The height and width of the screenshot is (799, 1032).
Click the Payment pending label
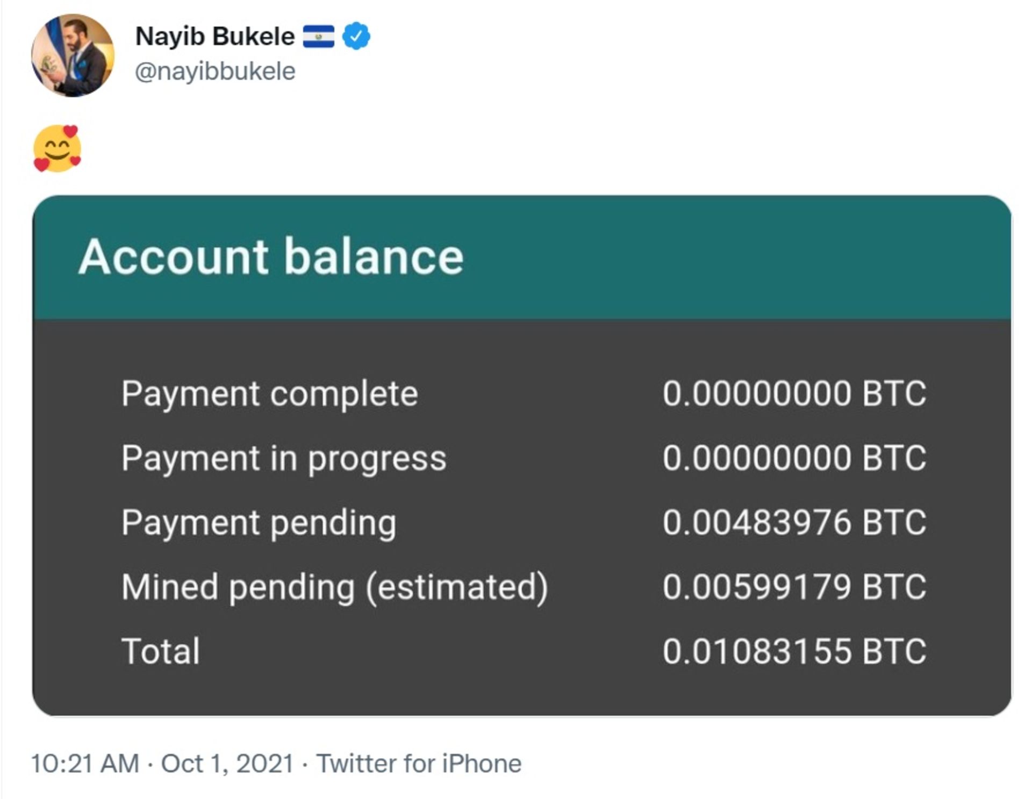(259, 523)
